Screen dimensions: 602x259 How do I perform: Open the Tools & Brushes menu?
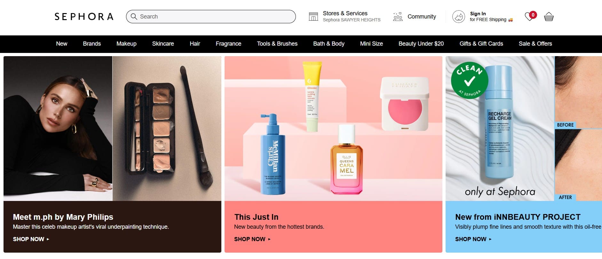[x=277, y=44]
